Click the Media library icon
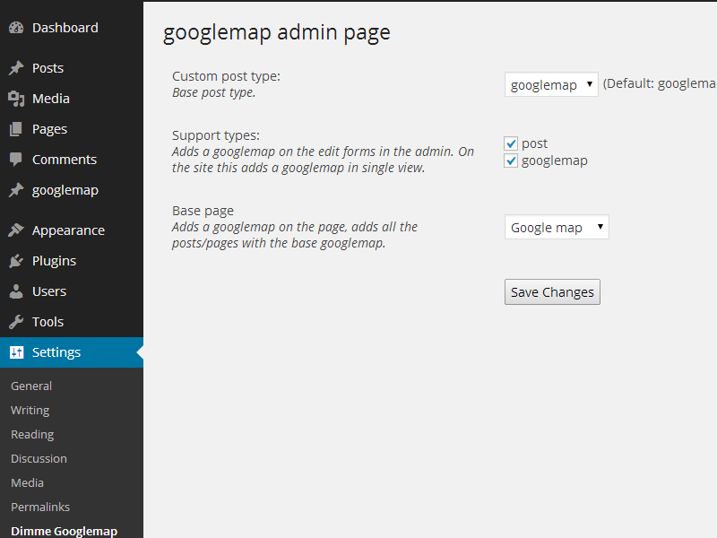This screenshot has width=717, height=538. pyautogui.click(x=16, y=99)
